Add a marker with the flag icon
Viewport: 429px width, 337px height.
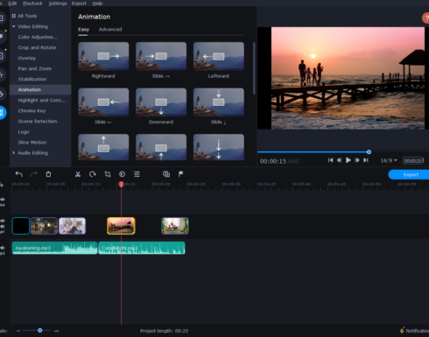(180, 174)
